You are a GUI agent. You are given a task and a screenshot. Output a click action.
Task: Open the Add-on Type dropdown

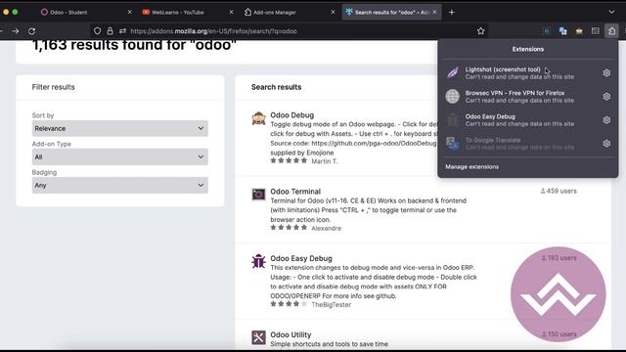119,156
